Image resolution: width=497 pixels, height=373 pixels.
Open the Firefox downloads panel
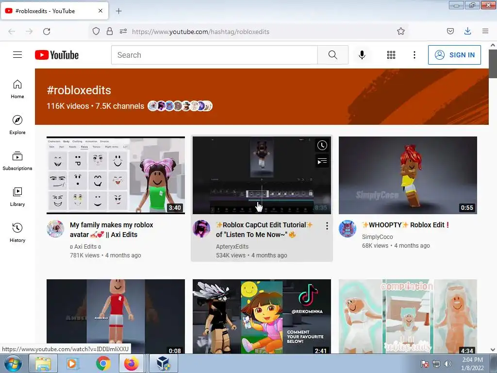[x=467, y=31]
